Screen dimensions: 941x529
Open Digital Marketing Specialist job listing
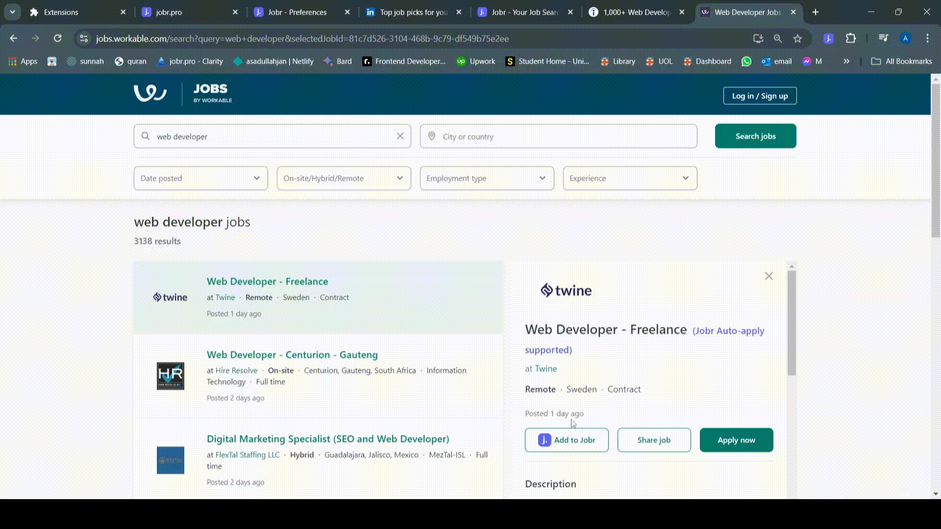tap(328, 439)
